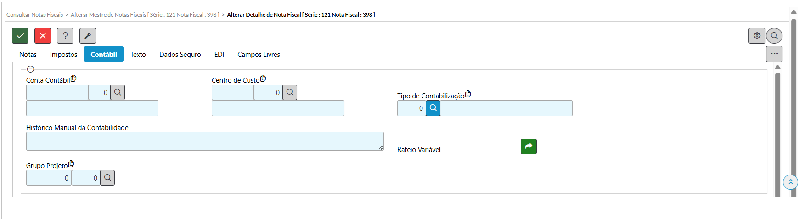
Task: Click blue Tipo de Contabilização search button
Action: tap(433, 108)
